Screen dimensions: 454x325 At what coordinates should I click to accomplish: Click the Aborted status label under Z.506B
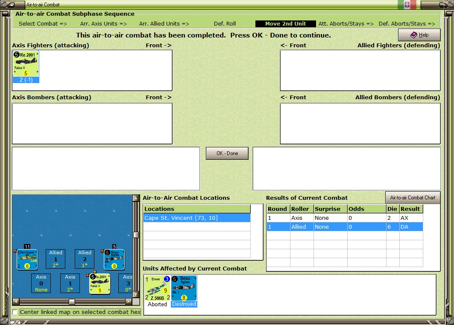[x=157, y=304]
